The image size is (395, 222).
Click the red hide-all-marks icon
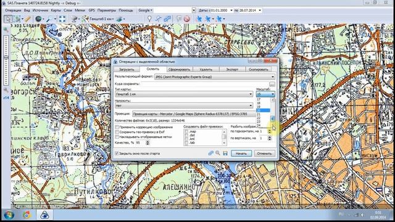tap(186, 19)
